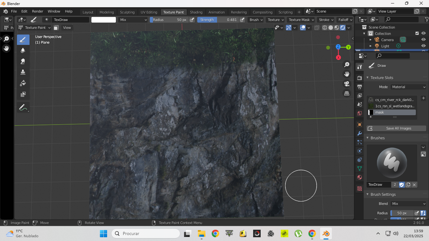Unlink the TexDraw brush datablock
The height and width of the screenshot is (241, 429).
[x=414, y=185]
